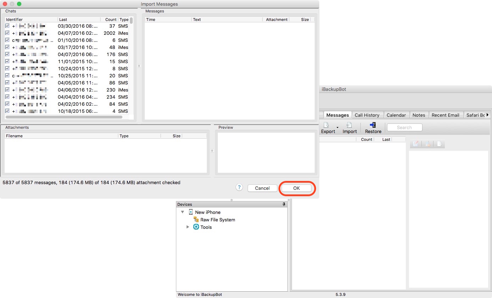Viewport: 492px width, 298px height.
Task: Select the Tools gear item under Devices
Action: point(196,227)
